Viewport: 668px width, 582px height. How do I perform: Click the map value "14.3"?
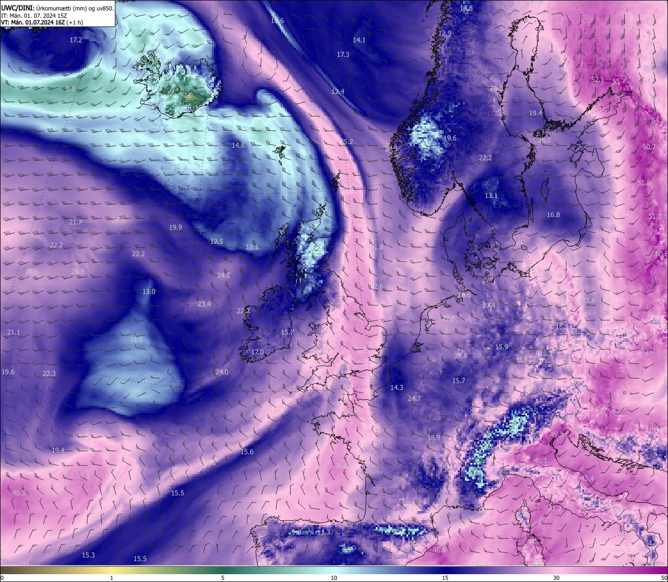click(397, 388)
